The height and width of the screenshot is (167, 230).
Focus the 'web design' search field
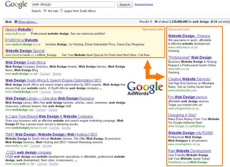tap(73, 4)
